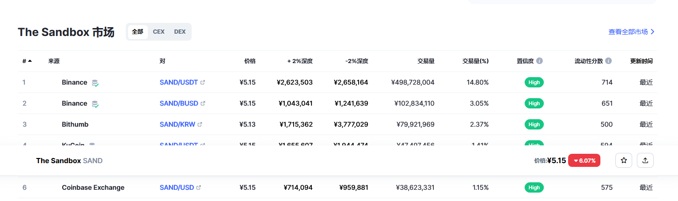
Task: Sort by 价格 column header
Action: pos(250,61)
